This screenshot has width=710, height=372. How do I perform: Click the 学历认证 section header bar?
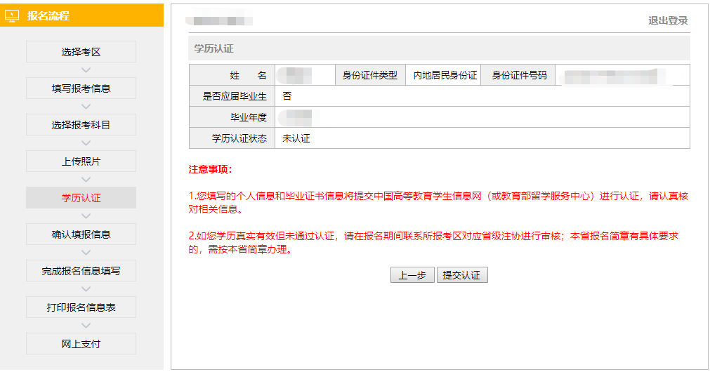tap(439, 48)
